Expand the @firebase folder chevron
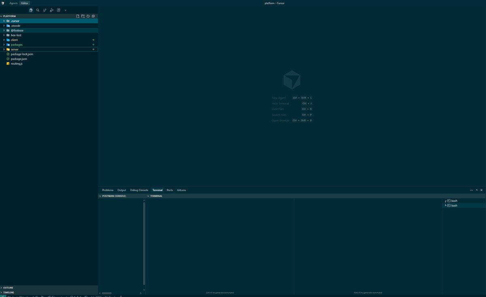486x297 pixels. [x=4, y=30]
